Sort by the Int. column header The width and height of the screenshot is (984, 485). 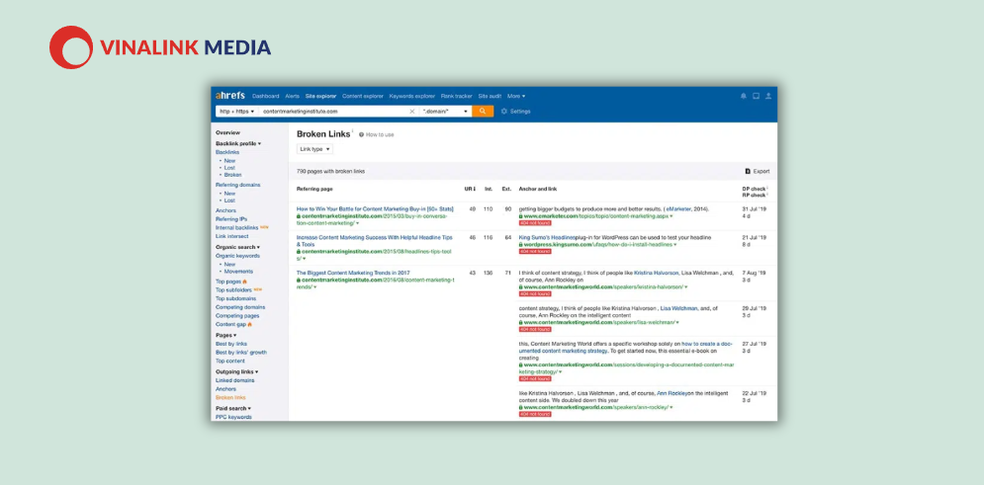489,189
